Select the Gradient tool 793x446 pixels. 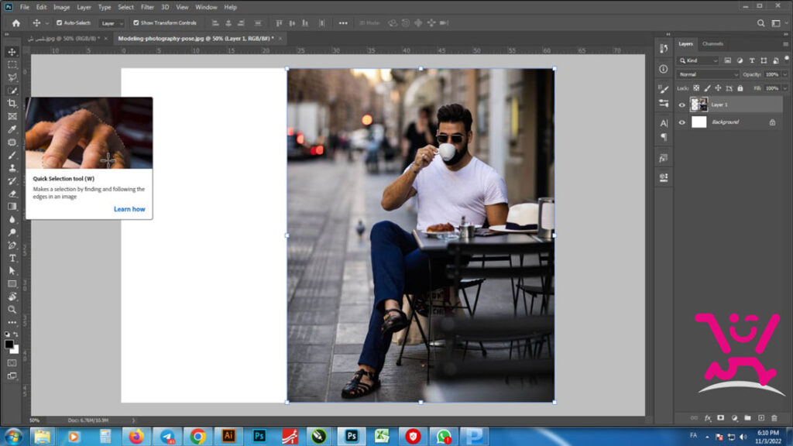coord(12,206)
